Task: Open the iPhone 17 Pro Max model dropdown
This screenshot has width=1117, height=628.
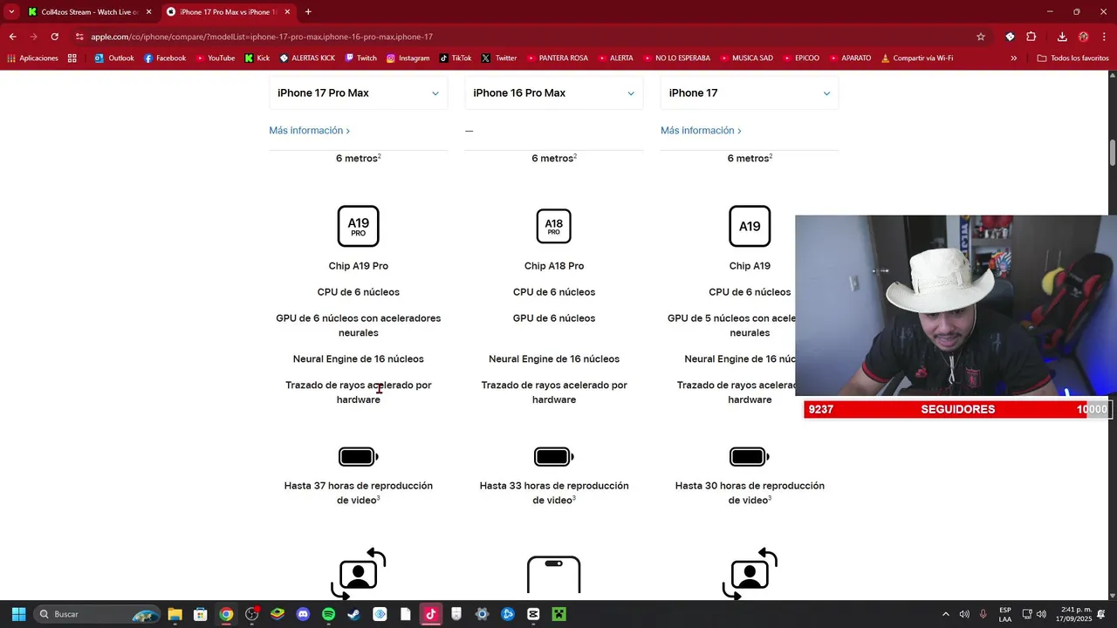Action: tap(358, 93)
